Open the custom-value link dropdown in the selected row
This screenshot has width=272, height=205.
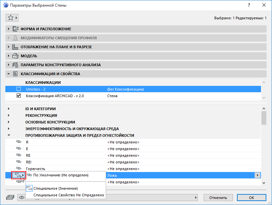click(19, 175)
